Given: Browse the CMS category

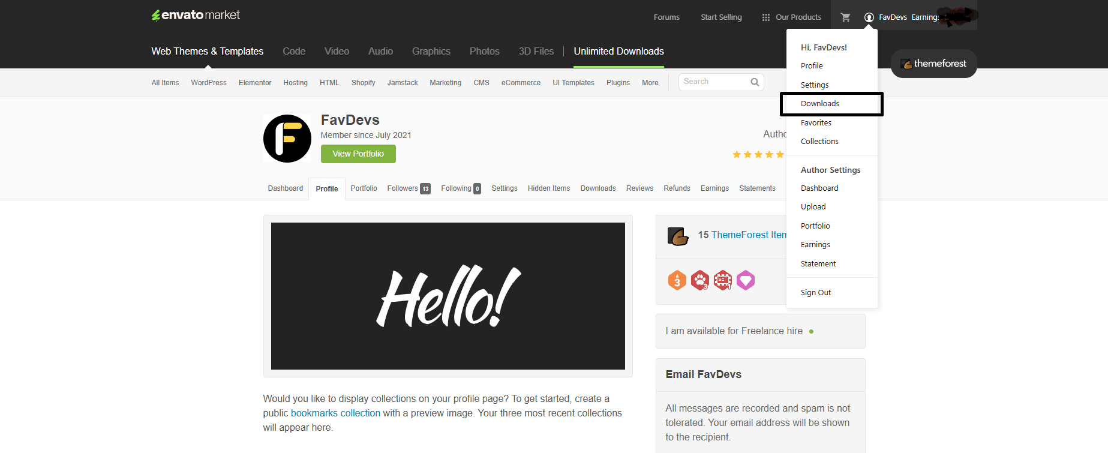Looking at the screenshot, I should (481, 83).
